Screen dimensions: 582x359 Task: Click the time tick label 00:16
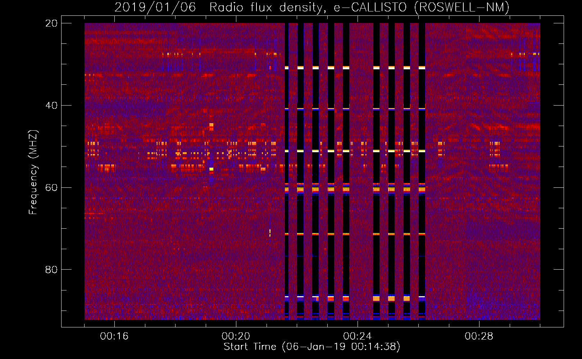pyautogui.click(x=114, y=336)
